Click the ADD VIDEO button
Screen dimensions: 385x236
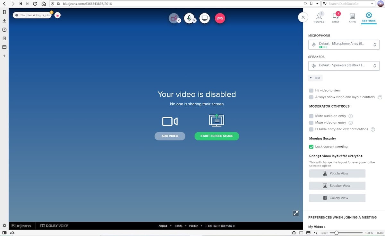170,136
